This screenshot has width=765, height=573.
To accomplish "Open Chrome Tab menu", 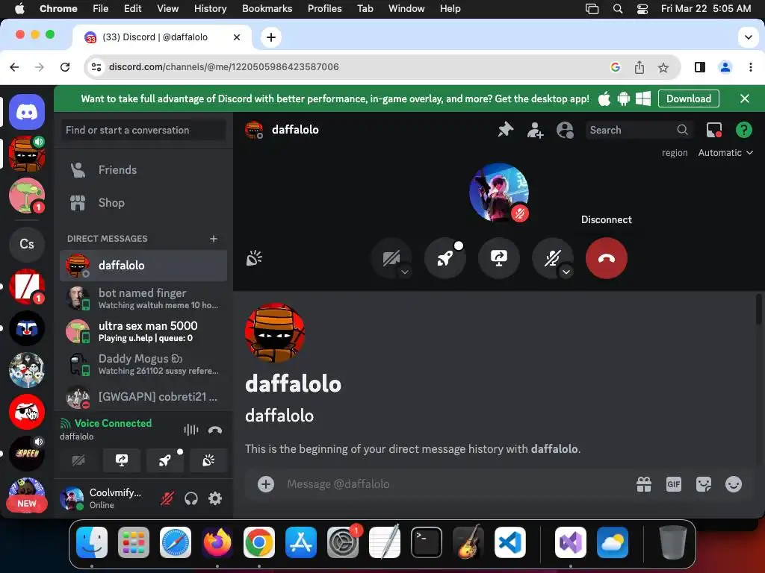I will pos(365,9).
